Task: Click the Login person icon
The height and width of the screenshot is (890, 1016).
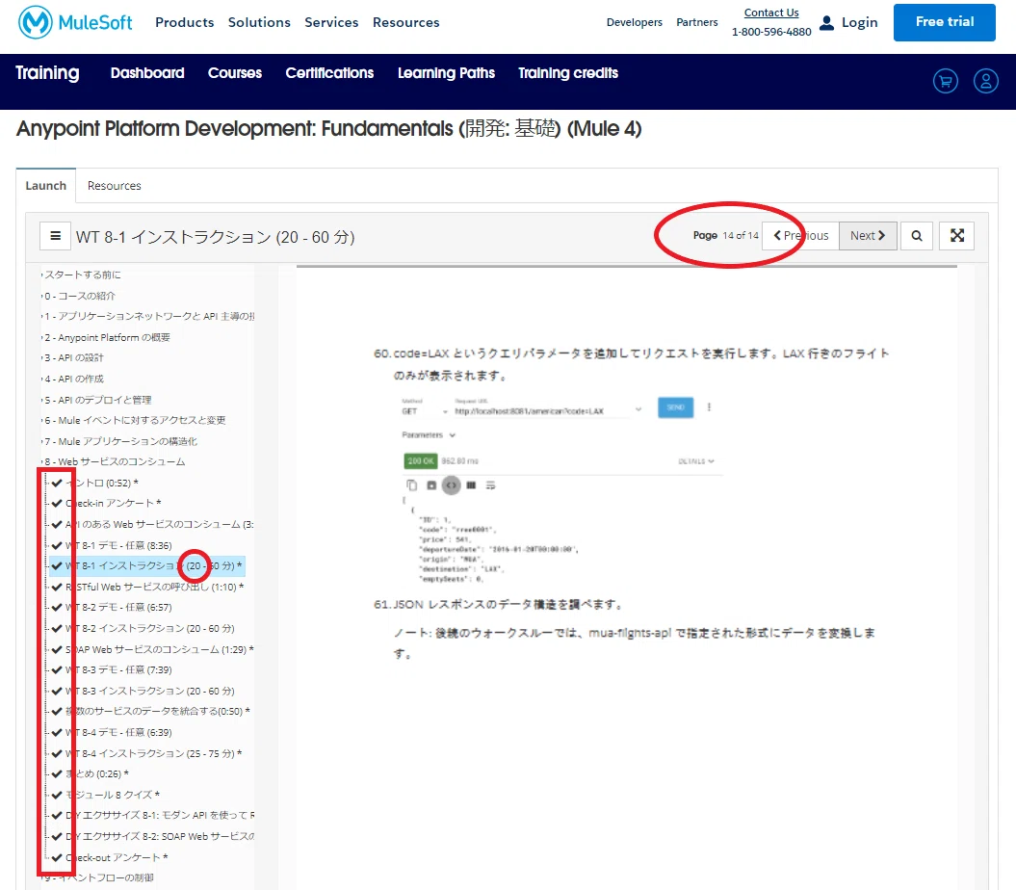Action: coord(827,23)
